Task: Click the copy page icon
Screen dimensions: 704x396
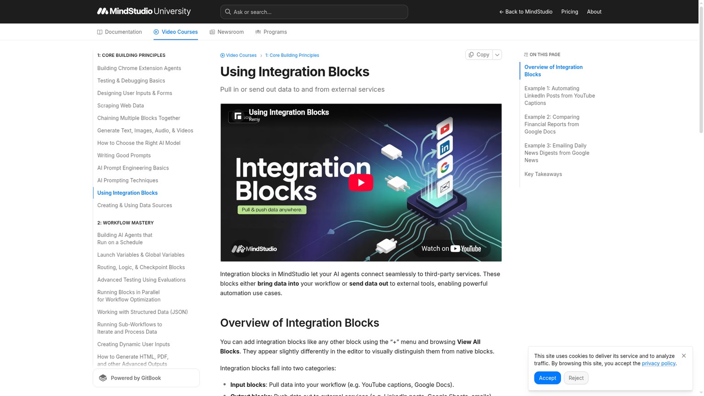Action: (x=471, y=55)
